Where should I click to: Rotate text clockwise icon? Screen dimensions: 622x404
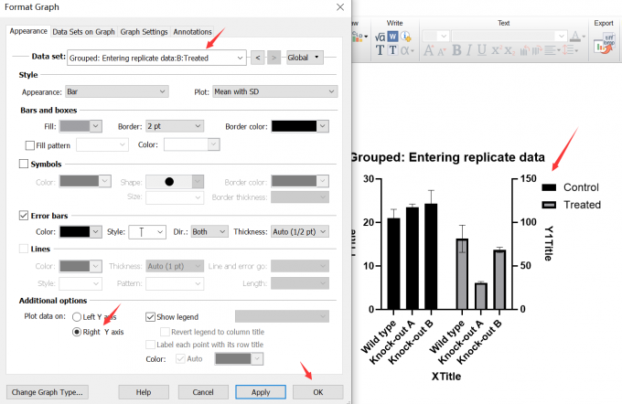pyautogui.click(x=537, y=50)
